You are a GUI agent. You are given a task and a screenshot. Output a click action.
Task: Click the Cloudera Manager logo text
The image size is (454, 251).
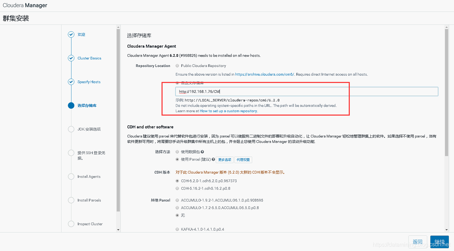coord(25,5)
